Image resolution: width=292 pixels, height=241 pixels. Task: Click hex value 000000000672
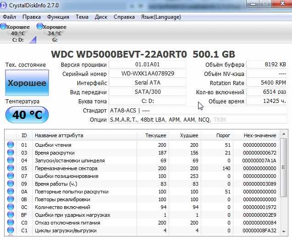259,153
